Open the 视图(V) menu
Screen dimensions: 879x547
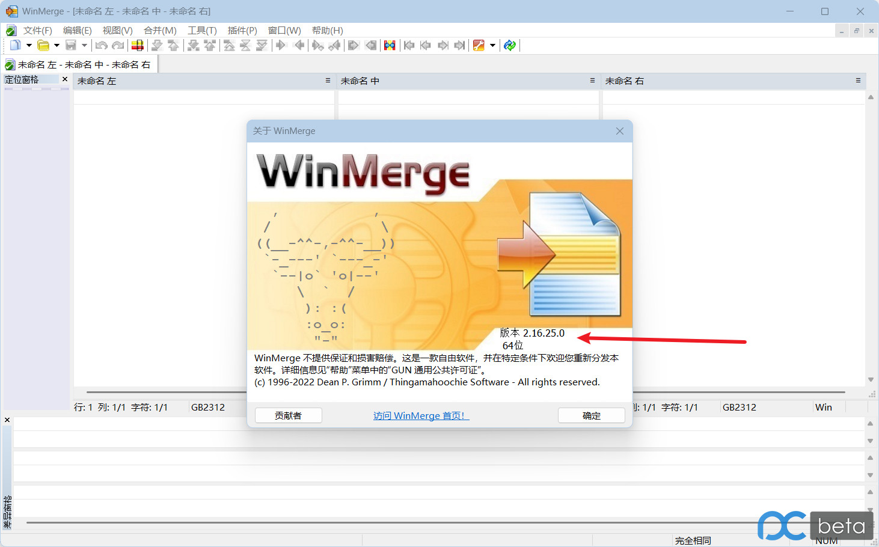(117, 30)
